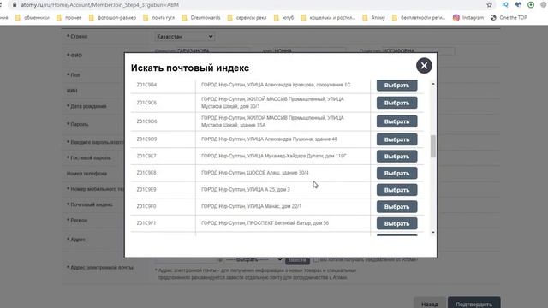This screenshot has width=548, height=308.
Task: Open the 'кошельки и ростел...' bookmarks folder
Action: click(x=328, y=17)
